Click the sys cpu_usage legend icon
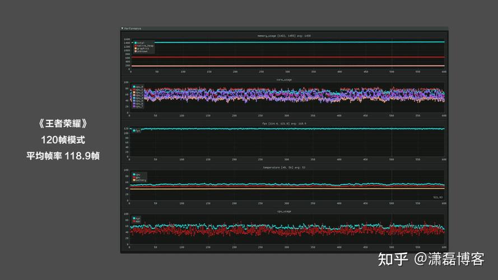 pyautogui.click(x=134, y=218)
